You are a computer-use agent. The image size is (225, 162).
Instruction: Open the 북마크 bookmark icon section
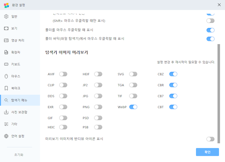6,88
